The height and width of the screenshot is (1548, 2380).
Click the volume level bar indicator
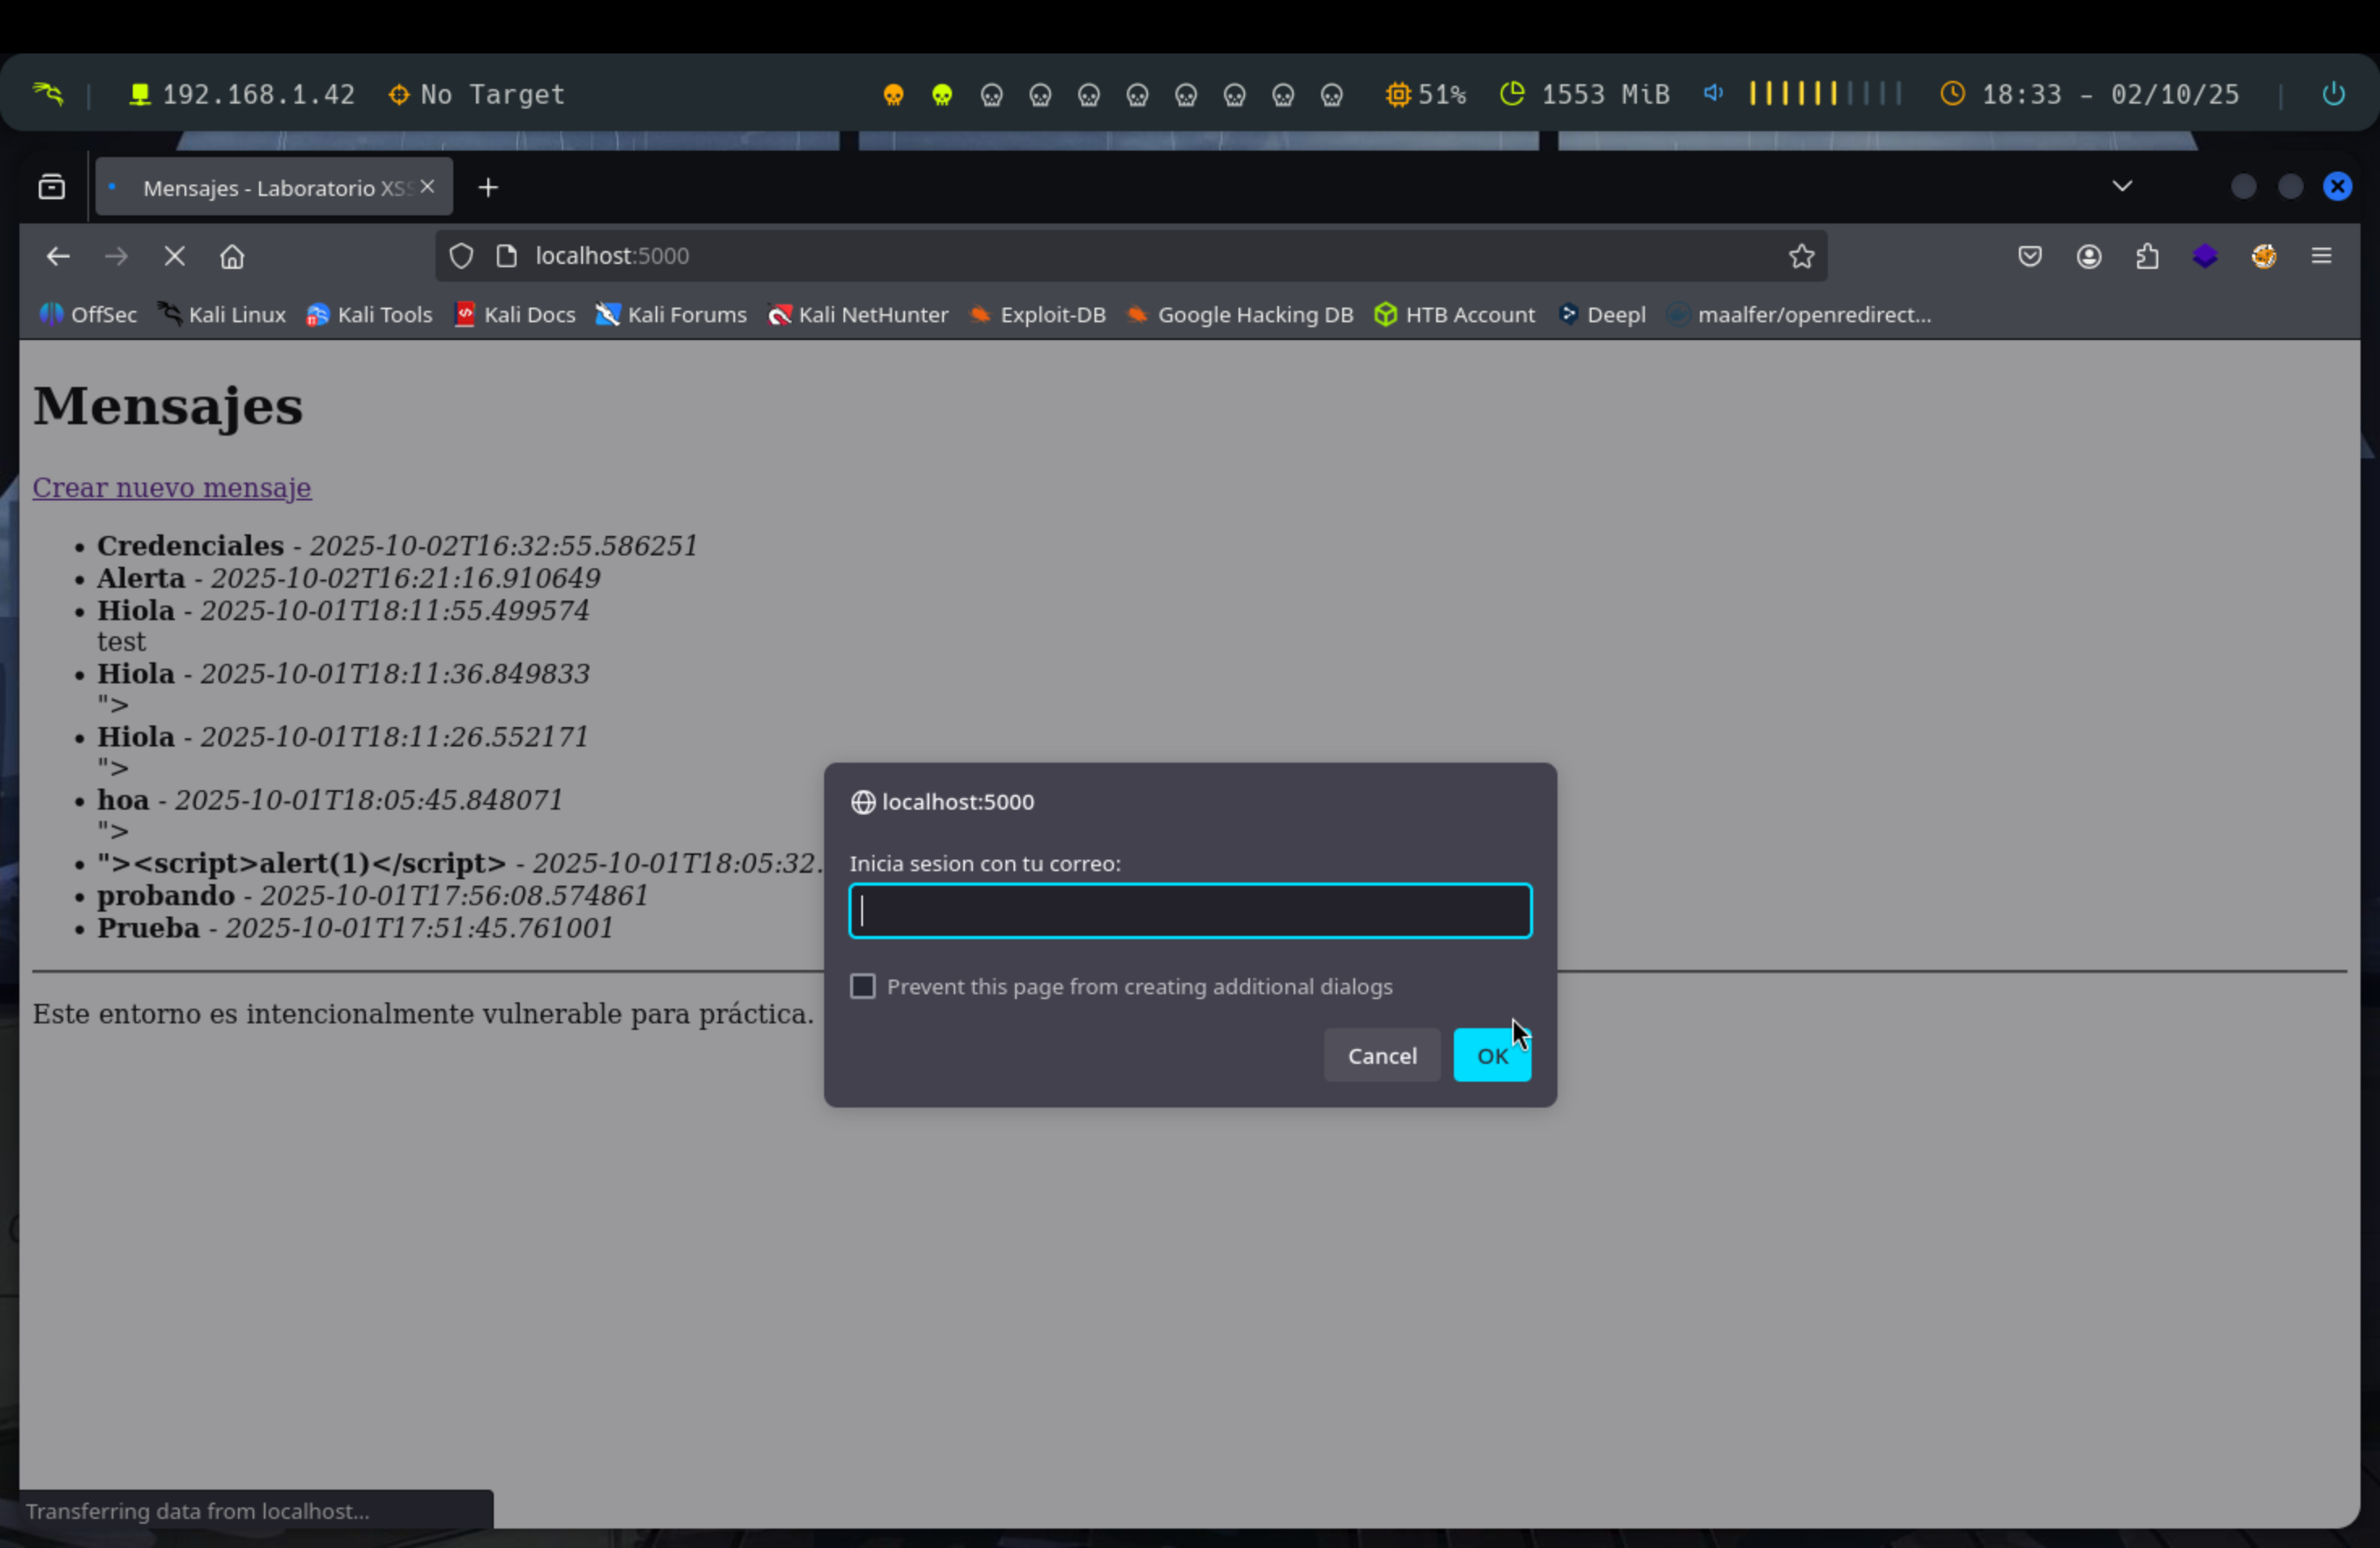pyautogui.click(x=1824, y=94)
